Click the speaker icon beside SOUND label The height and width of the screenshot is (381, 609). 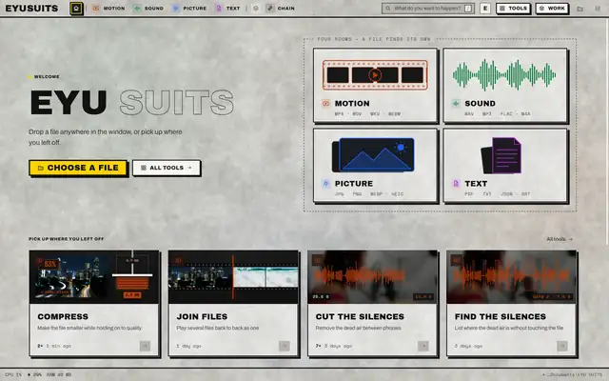pos(456,104)
